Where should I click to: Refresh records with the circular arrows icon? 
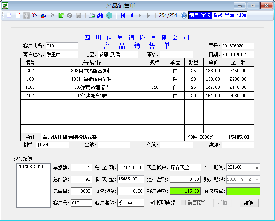pos(109,15)
